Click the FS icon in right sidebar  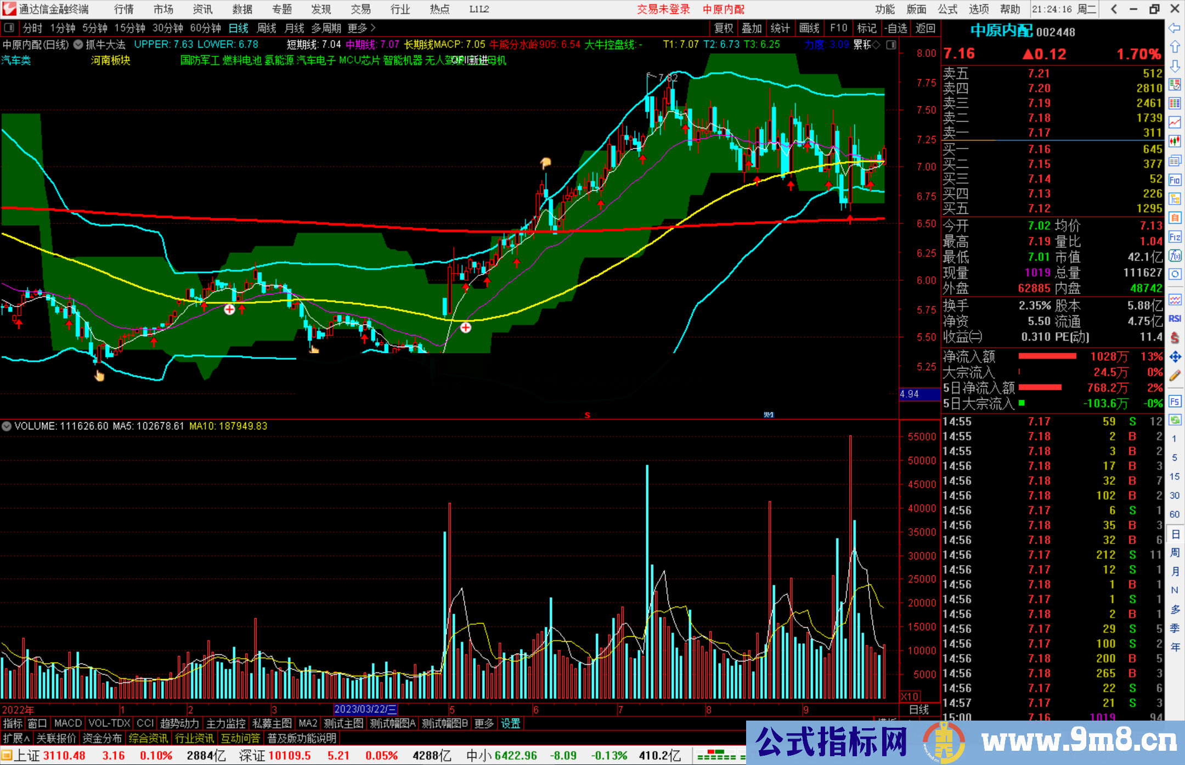(x=1175, y=401)
